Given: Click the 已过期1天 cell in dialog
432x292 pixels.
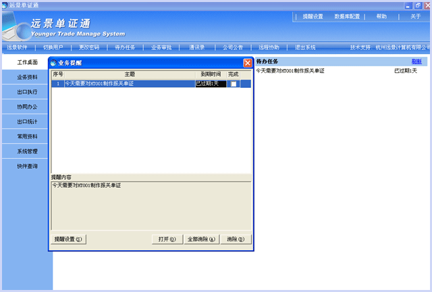Looking at the screenshot, I should pos(211,84).
